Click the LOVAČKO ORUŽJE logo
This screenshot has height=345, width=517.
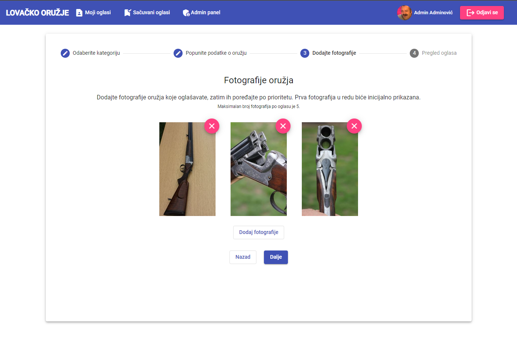(x=37, y=12)
